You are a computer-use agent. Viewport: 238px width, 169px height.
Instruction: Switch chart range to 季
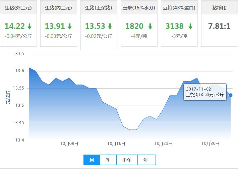pos(108,160)
